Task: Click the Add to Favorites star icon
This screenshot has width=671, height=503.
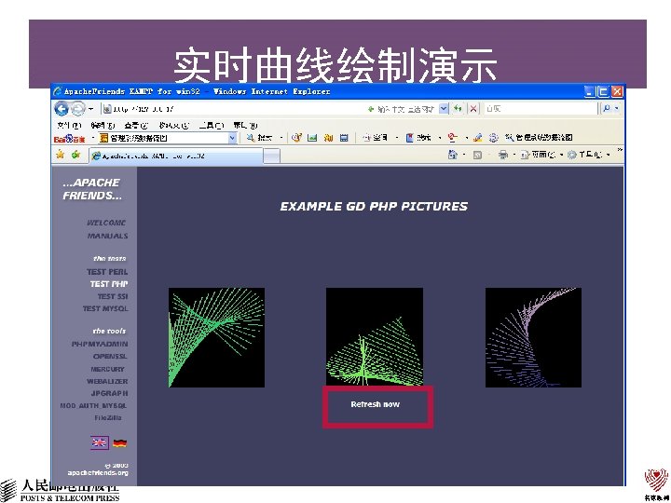Action: point(75,155)
